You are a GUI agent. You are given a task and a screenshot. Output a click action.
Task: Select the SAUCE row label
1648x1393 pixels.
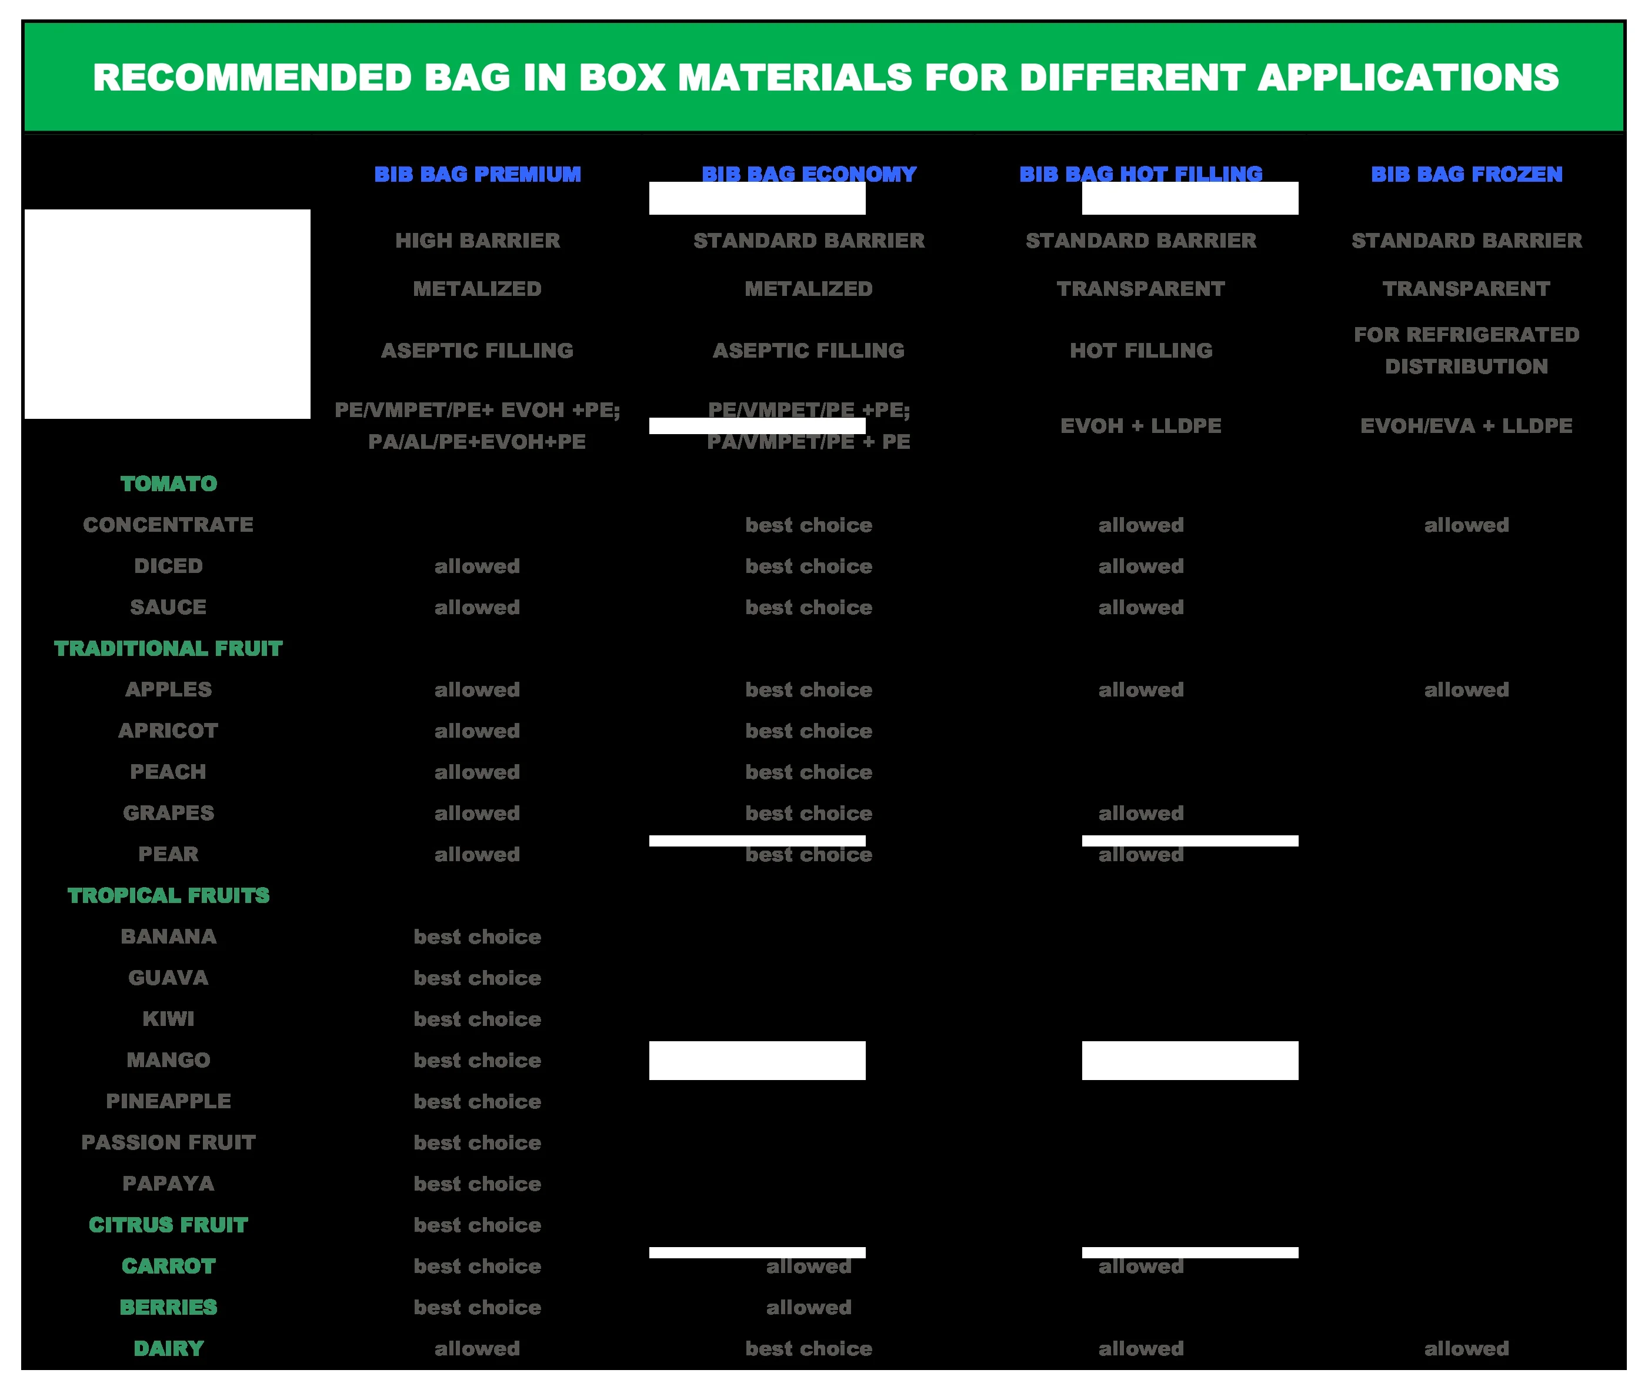point(168,606)
